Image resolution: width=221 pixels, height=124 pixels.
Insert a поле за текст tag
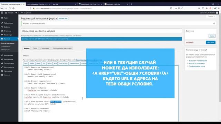point(63,63)
